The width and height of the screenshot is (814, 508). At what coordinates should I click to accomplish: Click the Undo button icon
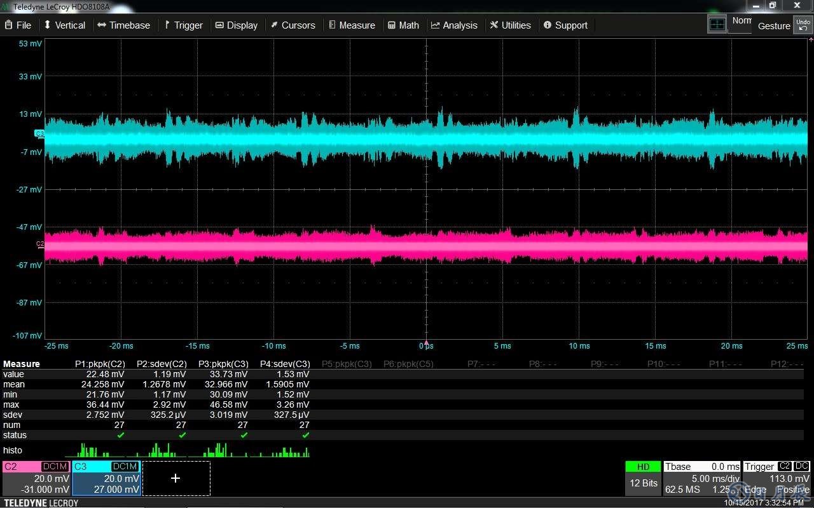(x=803, y=25)
